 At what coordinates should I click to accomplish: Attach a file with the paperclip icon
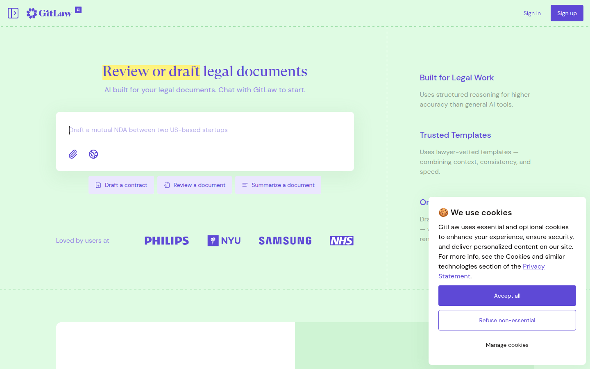(73, 154)
